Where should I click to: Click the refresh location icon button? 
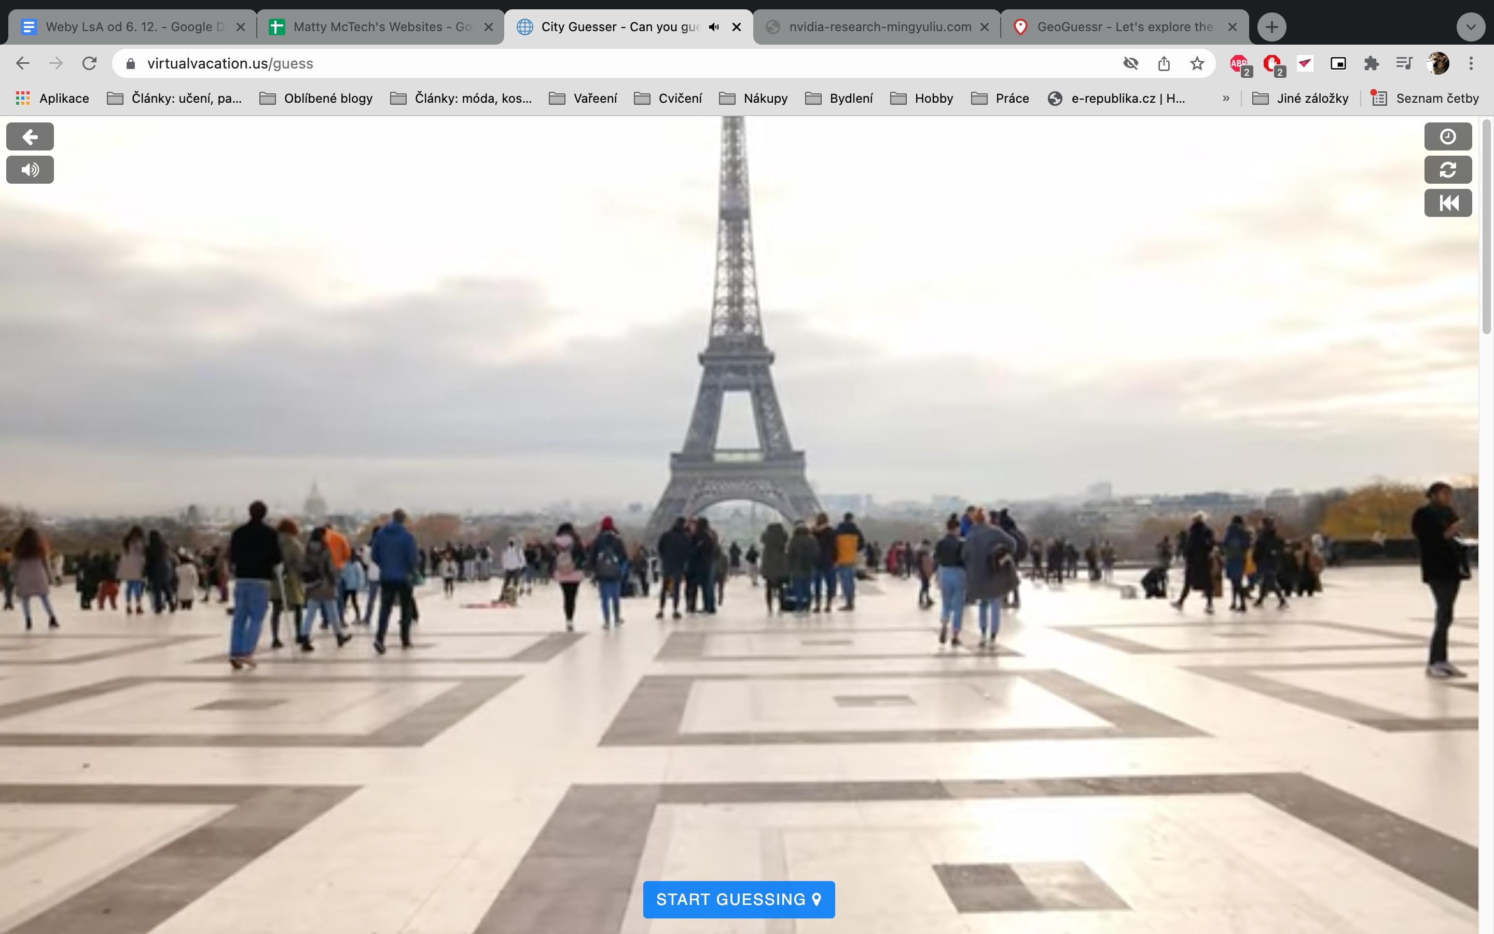click(x=1448, y=170)
